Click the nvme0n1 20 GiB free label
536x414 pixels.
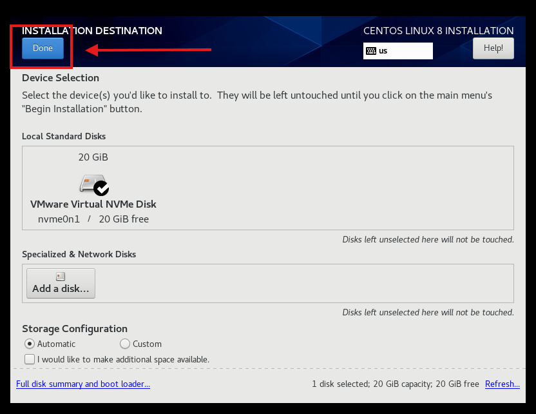pyautogui.click(x=93, y=219)
